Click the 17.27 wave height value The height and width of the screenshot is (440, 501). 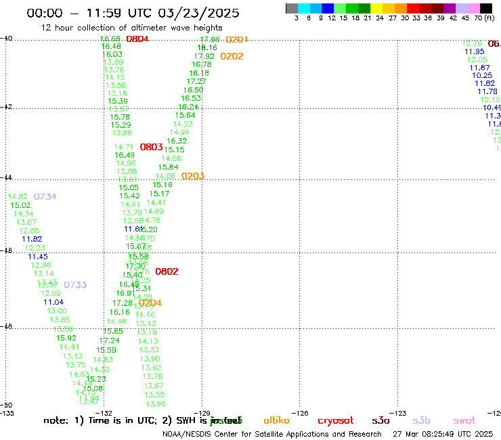[x=196, y=81]
